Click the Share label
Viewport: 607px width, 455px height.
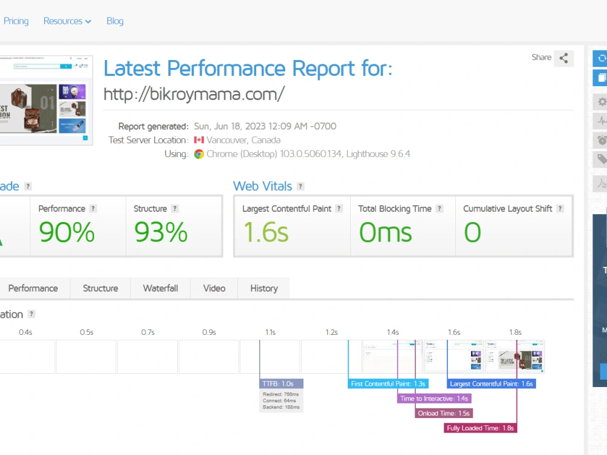click(541, 57)
